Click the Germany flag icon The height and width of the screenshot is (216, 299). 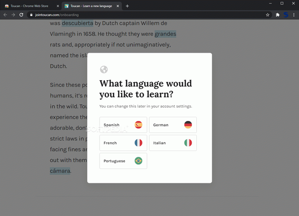(188, 125)
